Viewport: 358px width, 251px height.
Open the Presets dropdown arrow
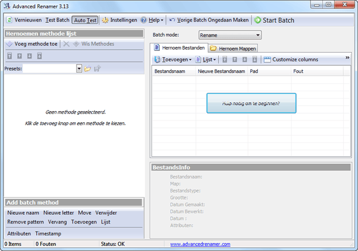(79, 68)
